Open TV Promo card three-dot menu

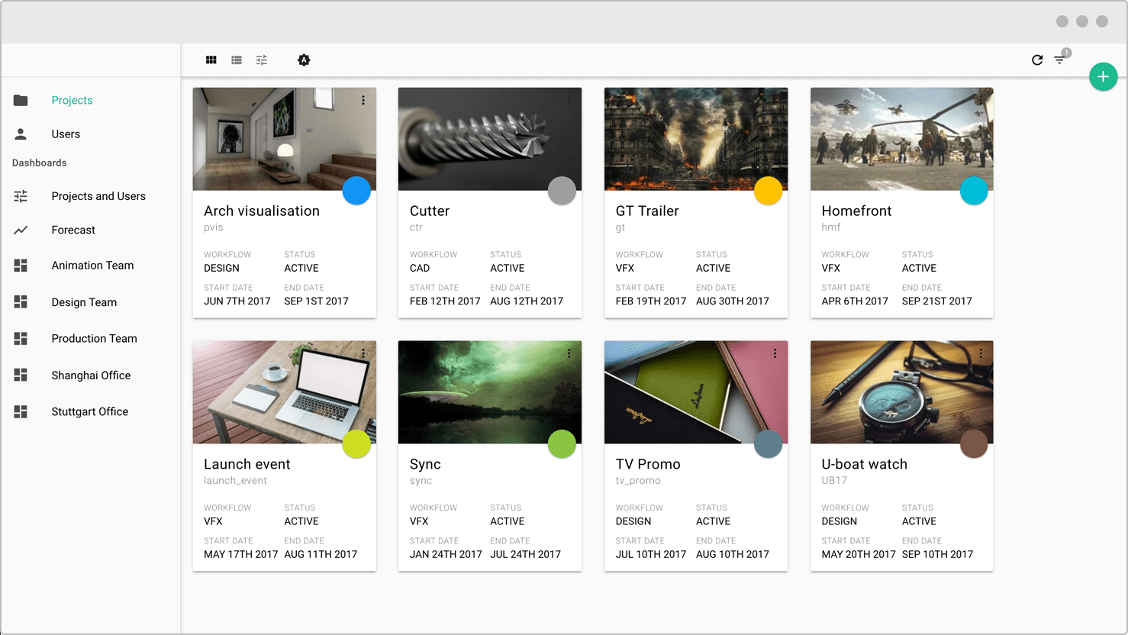pyautogui.click(x=775, y=353)
